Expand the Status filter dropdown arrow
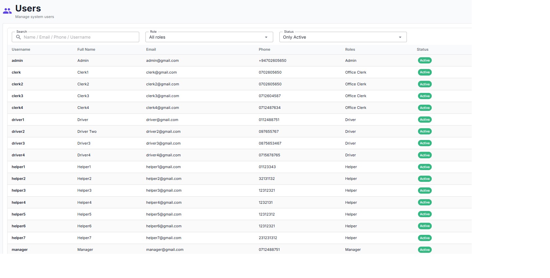Image resolution: width=550 pixels, height=278 pixels. (x=400, y=37)
